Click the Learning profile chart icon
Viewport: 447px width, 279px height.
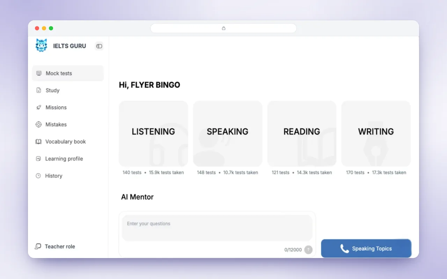(38, 159)
